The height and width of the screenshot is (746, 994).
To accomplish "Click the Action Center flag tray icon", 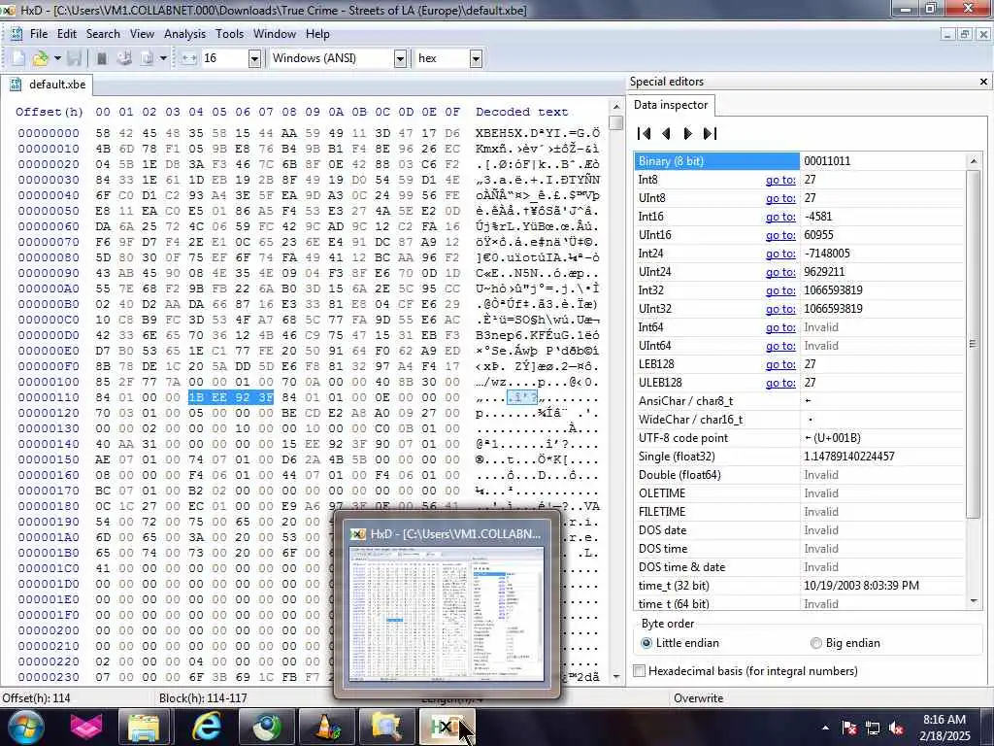I will point(849,728).
